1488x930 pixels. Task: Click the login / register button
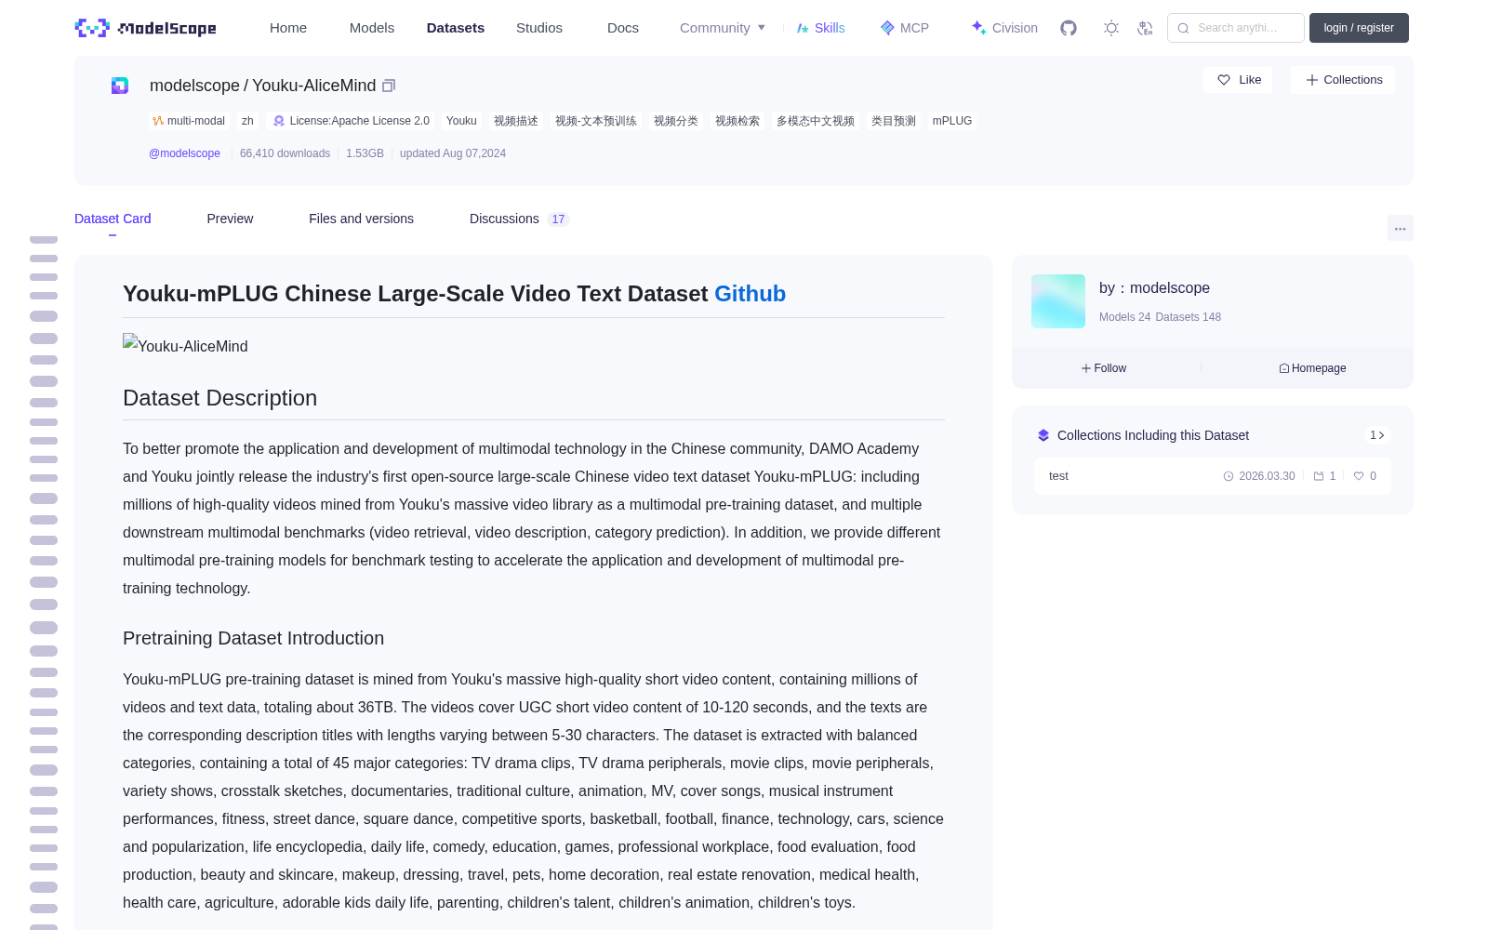(x=1359, y=28)
